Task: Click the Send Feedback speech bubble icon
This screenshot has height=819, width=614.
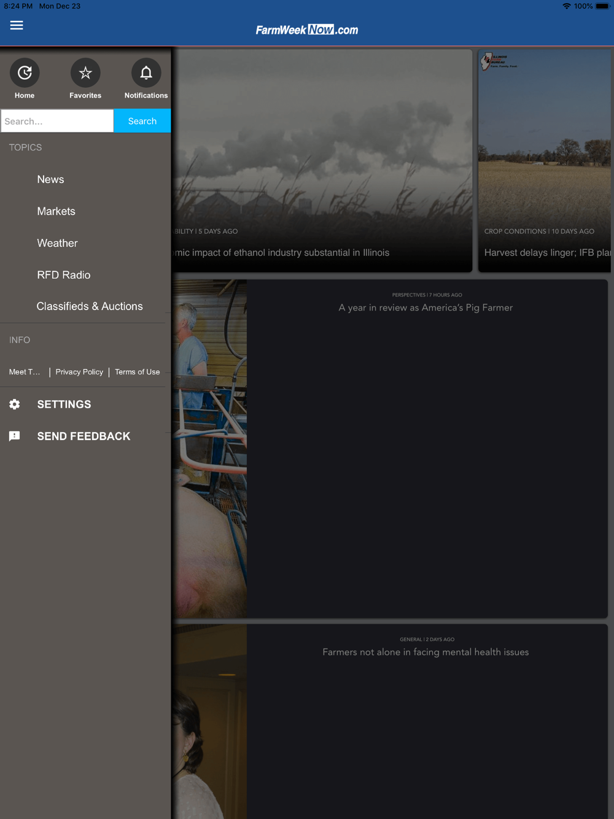Action: pos(15,436)
